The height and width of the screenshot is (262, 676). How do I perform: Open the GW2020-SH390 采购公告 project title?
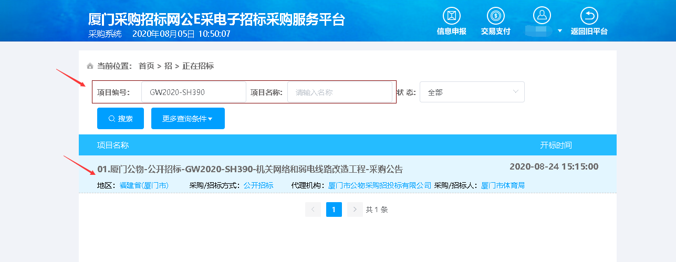pyautogui.click(x=250, y=169)
